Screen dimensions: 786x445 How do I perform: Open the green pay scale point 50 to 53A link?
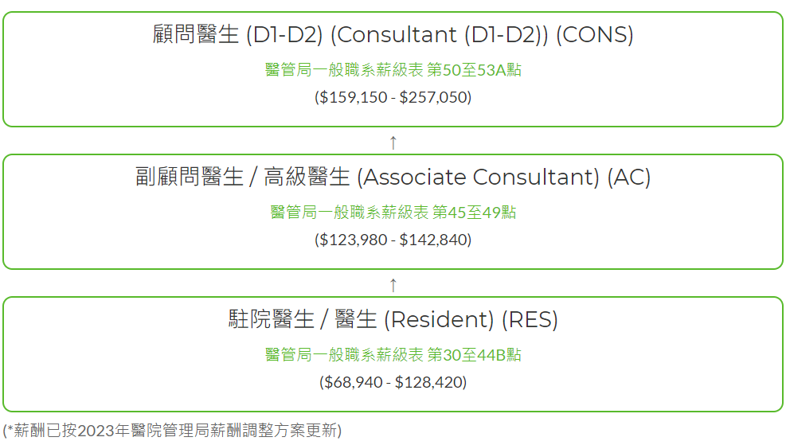click(x=393, y=70)
